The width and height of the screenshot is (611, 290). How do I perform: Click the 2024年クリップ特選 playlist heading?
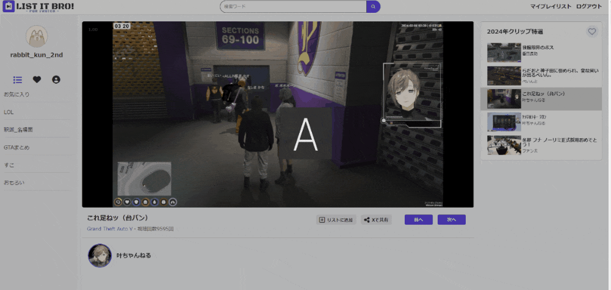(x=515, y=32)
